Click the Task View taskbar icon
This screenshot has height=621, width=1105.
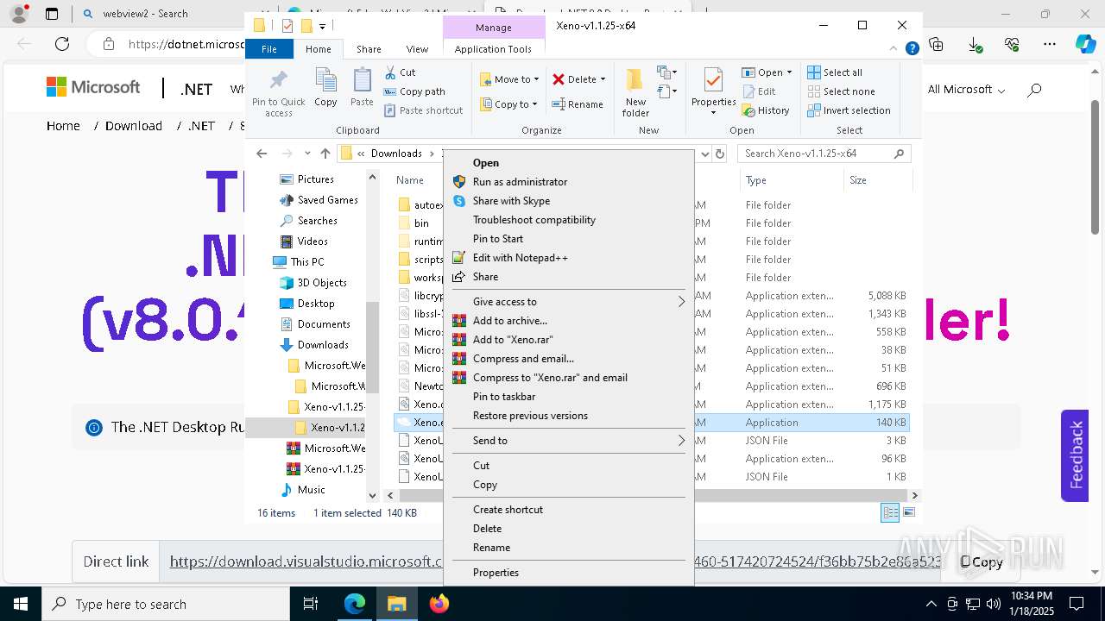point(311,604)
